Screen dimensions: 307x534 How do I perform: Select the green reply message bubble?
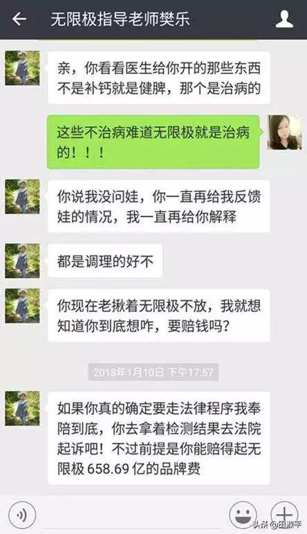point(153,142)
